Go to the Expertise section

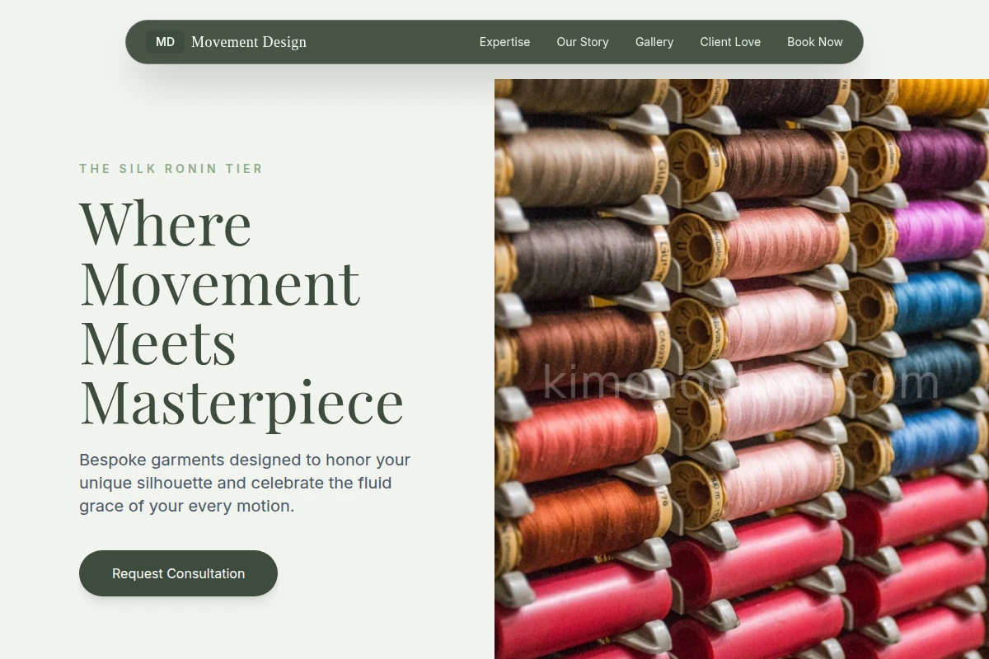tap(504, 42)
